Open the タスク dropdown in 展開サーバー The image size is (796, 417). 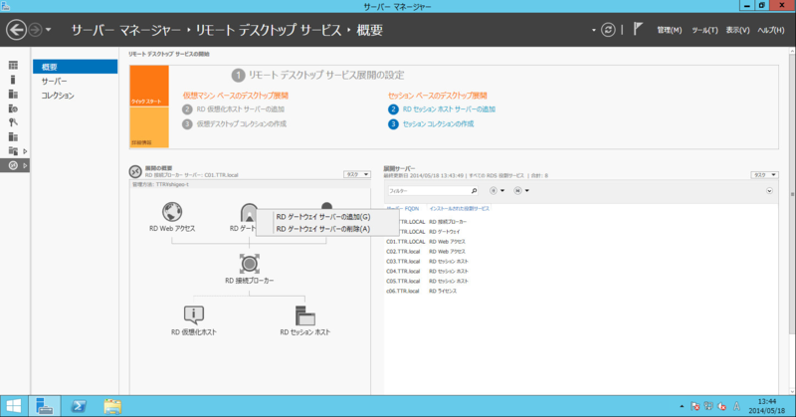[764, 175]
